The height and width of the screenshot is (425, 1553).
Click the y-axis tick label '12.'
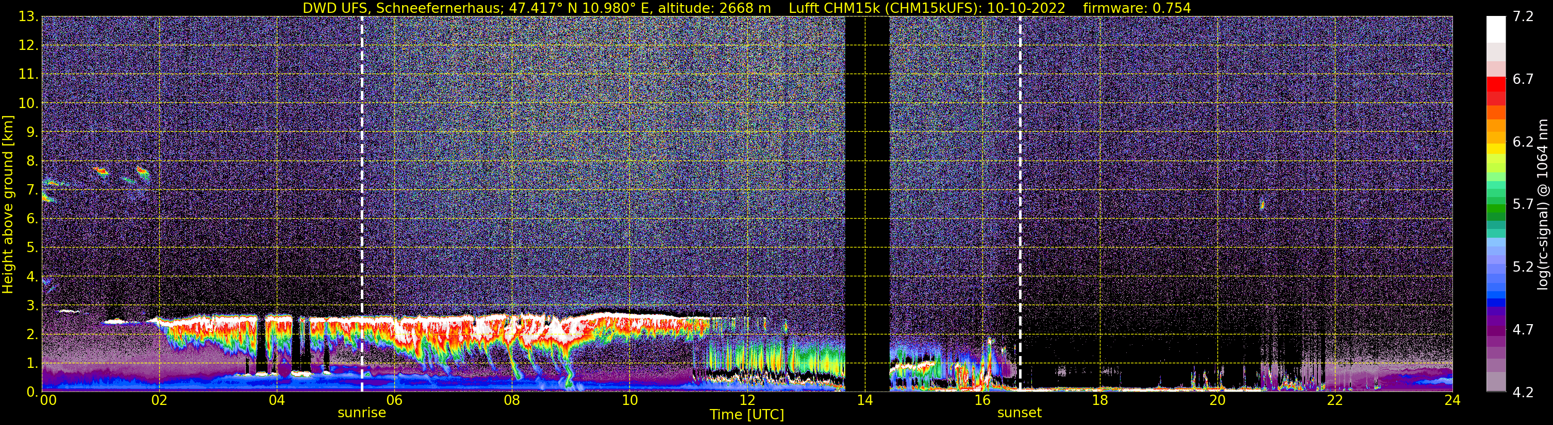point(28,46)
